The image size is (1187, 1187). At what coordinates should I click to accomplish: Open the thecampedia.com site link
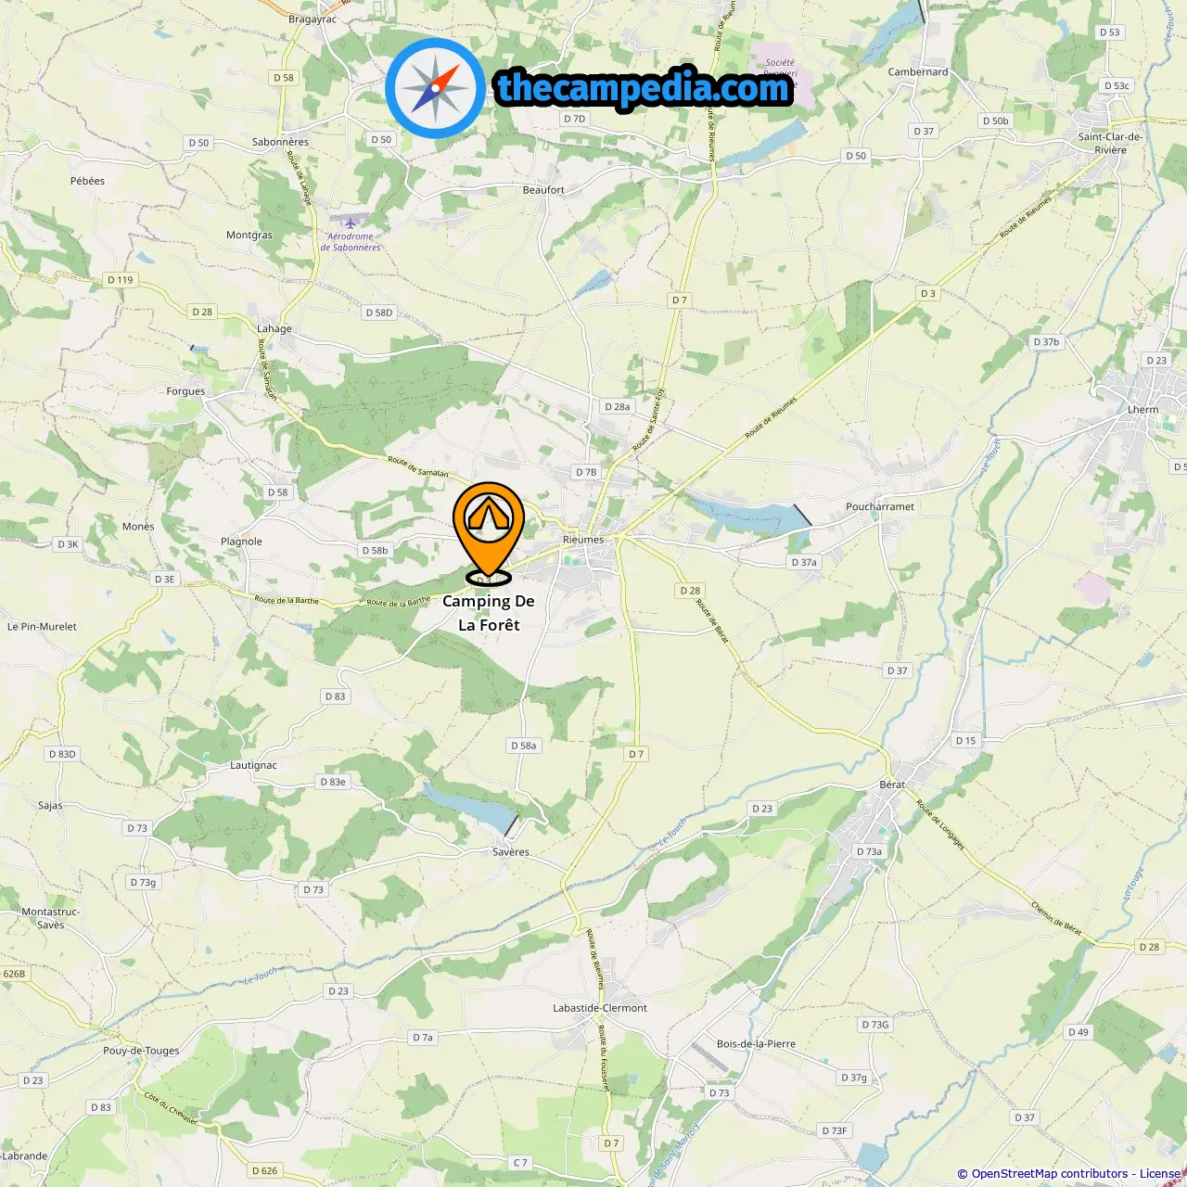(644, 88)
